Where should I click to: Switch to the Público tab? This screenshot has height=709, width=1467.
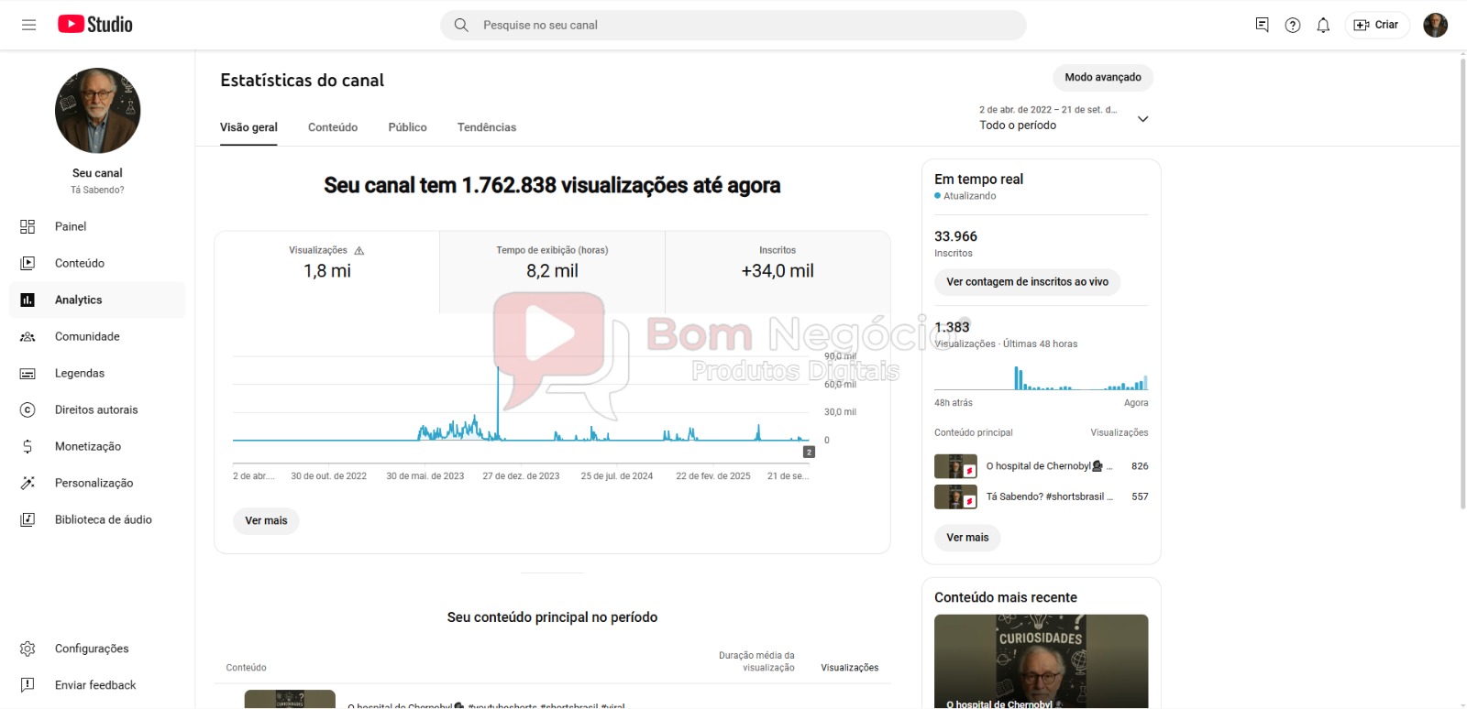[x=407, y=127]
